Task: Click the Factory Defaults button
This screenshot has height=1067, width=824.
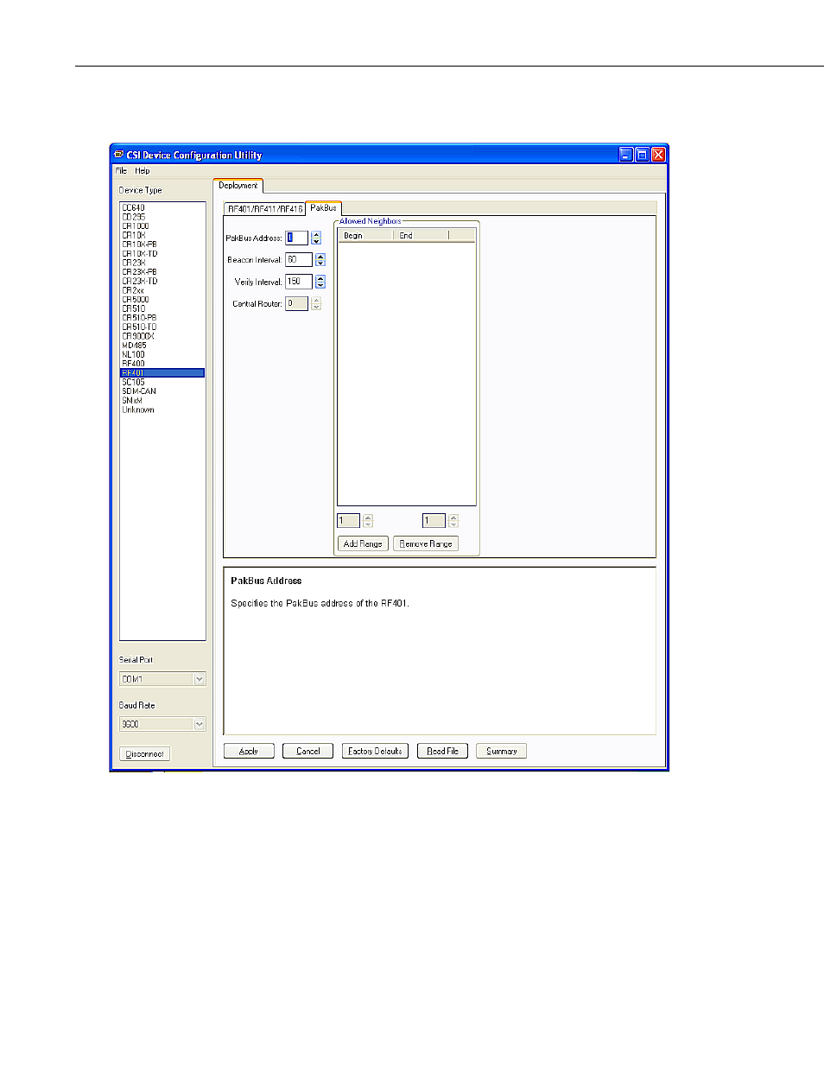Action: point(375,751)
